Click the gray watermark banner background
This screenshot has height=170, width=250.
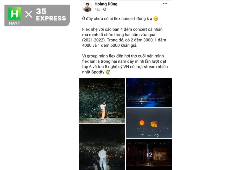(37, 15)
